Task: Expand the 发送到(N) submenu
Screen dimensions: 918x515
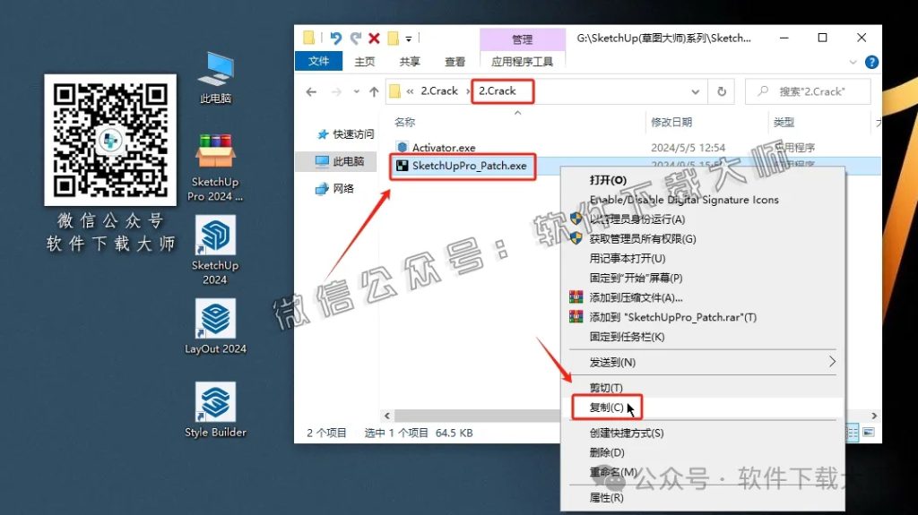Action: 703,362
